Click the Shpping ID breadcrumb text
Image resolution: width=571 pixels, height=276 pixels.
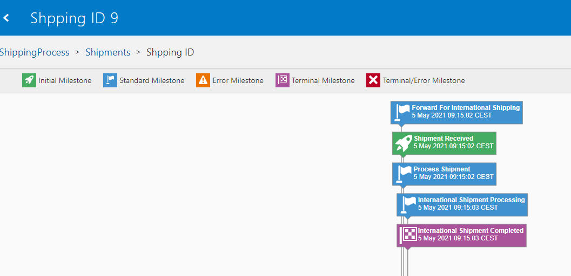[170, 52]
